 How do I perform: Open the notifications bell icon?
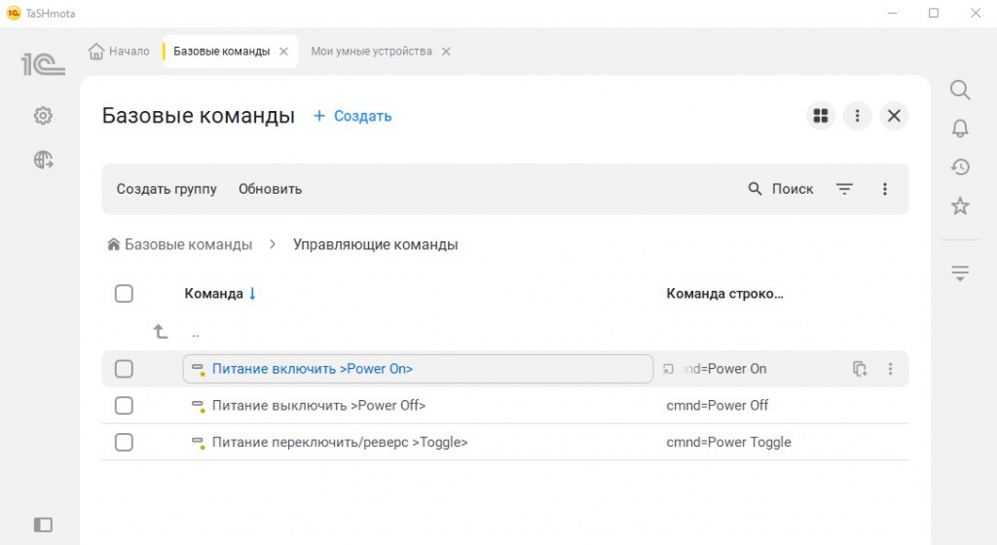(960, 128)
